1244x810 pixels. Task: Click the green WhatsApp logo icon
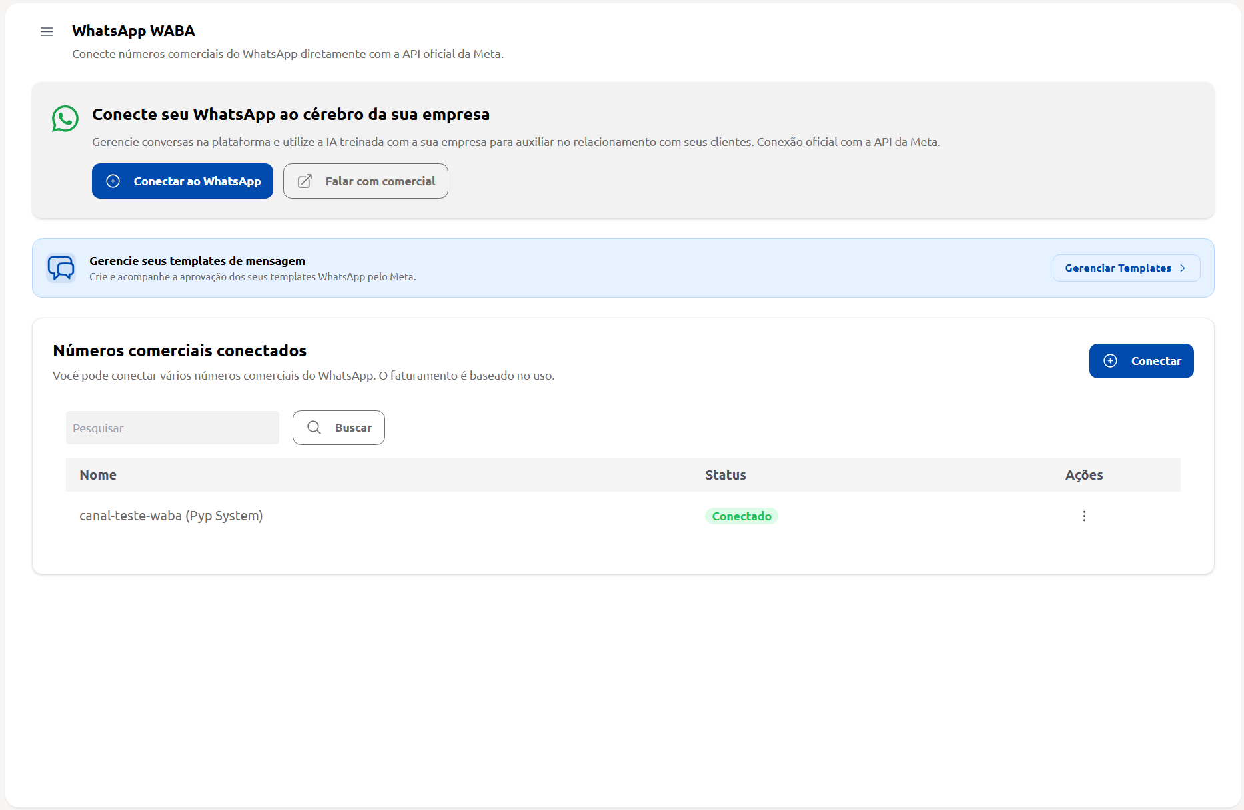[65, 119]
